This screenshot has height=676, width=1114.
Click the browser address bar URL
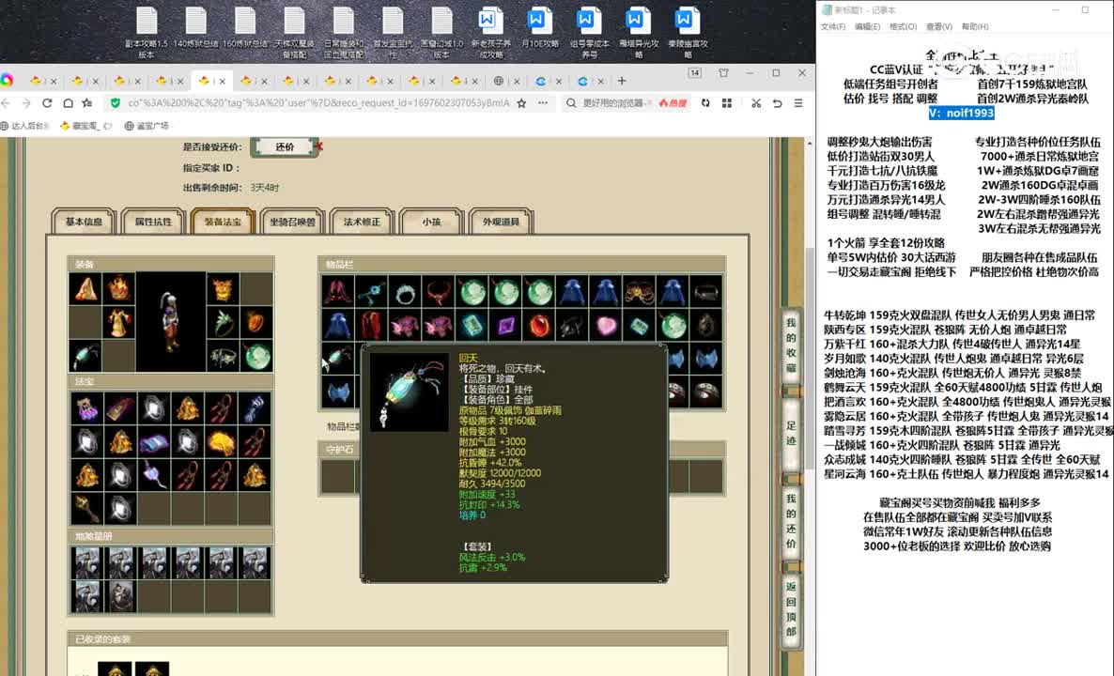coord(318,103)
